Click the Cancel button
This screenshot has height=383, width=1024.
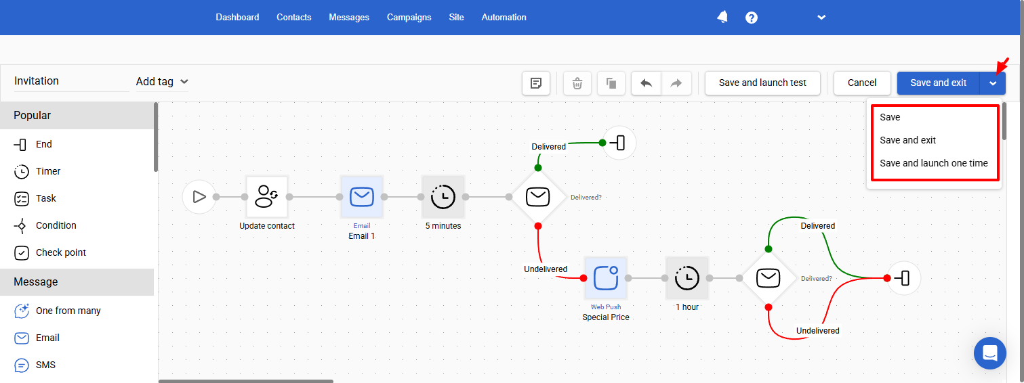tap(862, 83)
